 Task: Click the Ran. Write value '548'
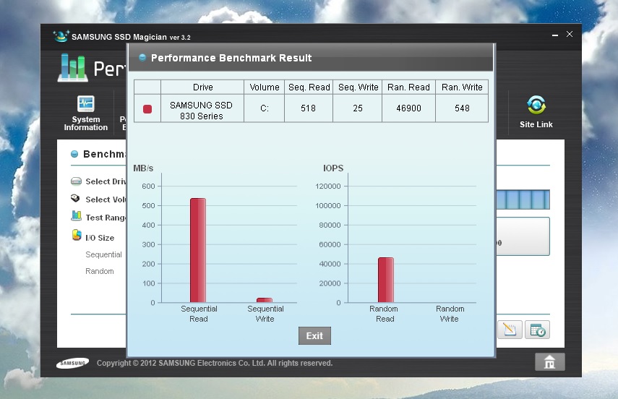click(462, 108)
